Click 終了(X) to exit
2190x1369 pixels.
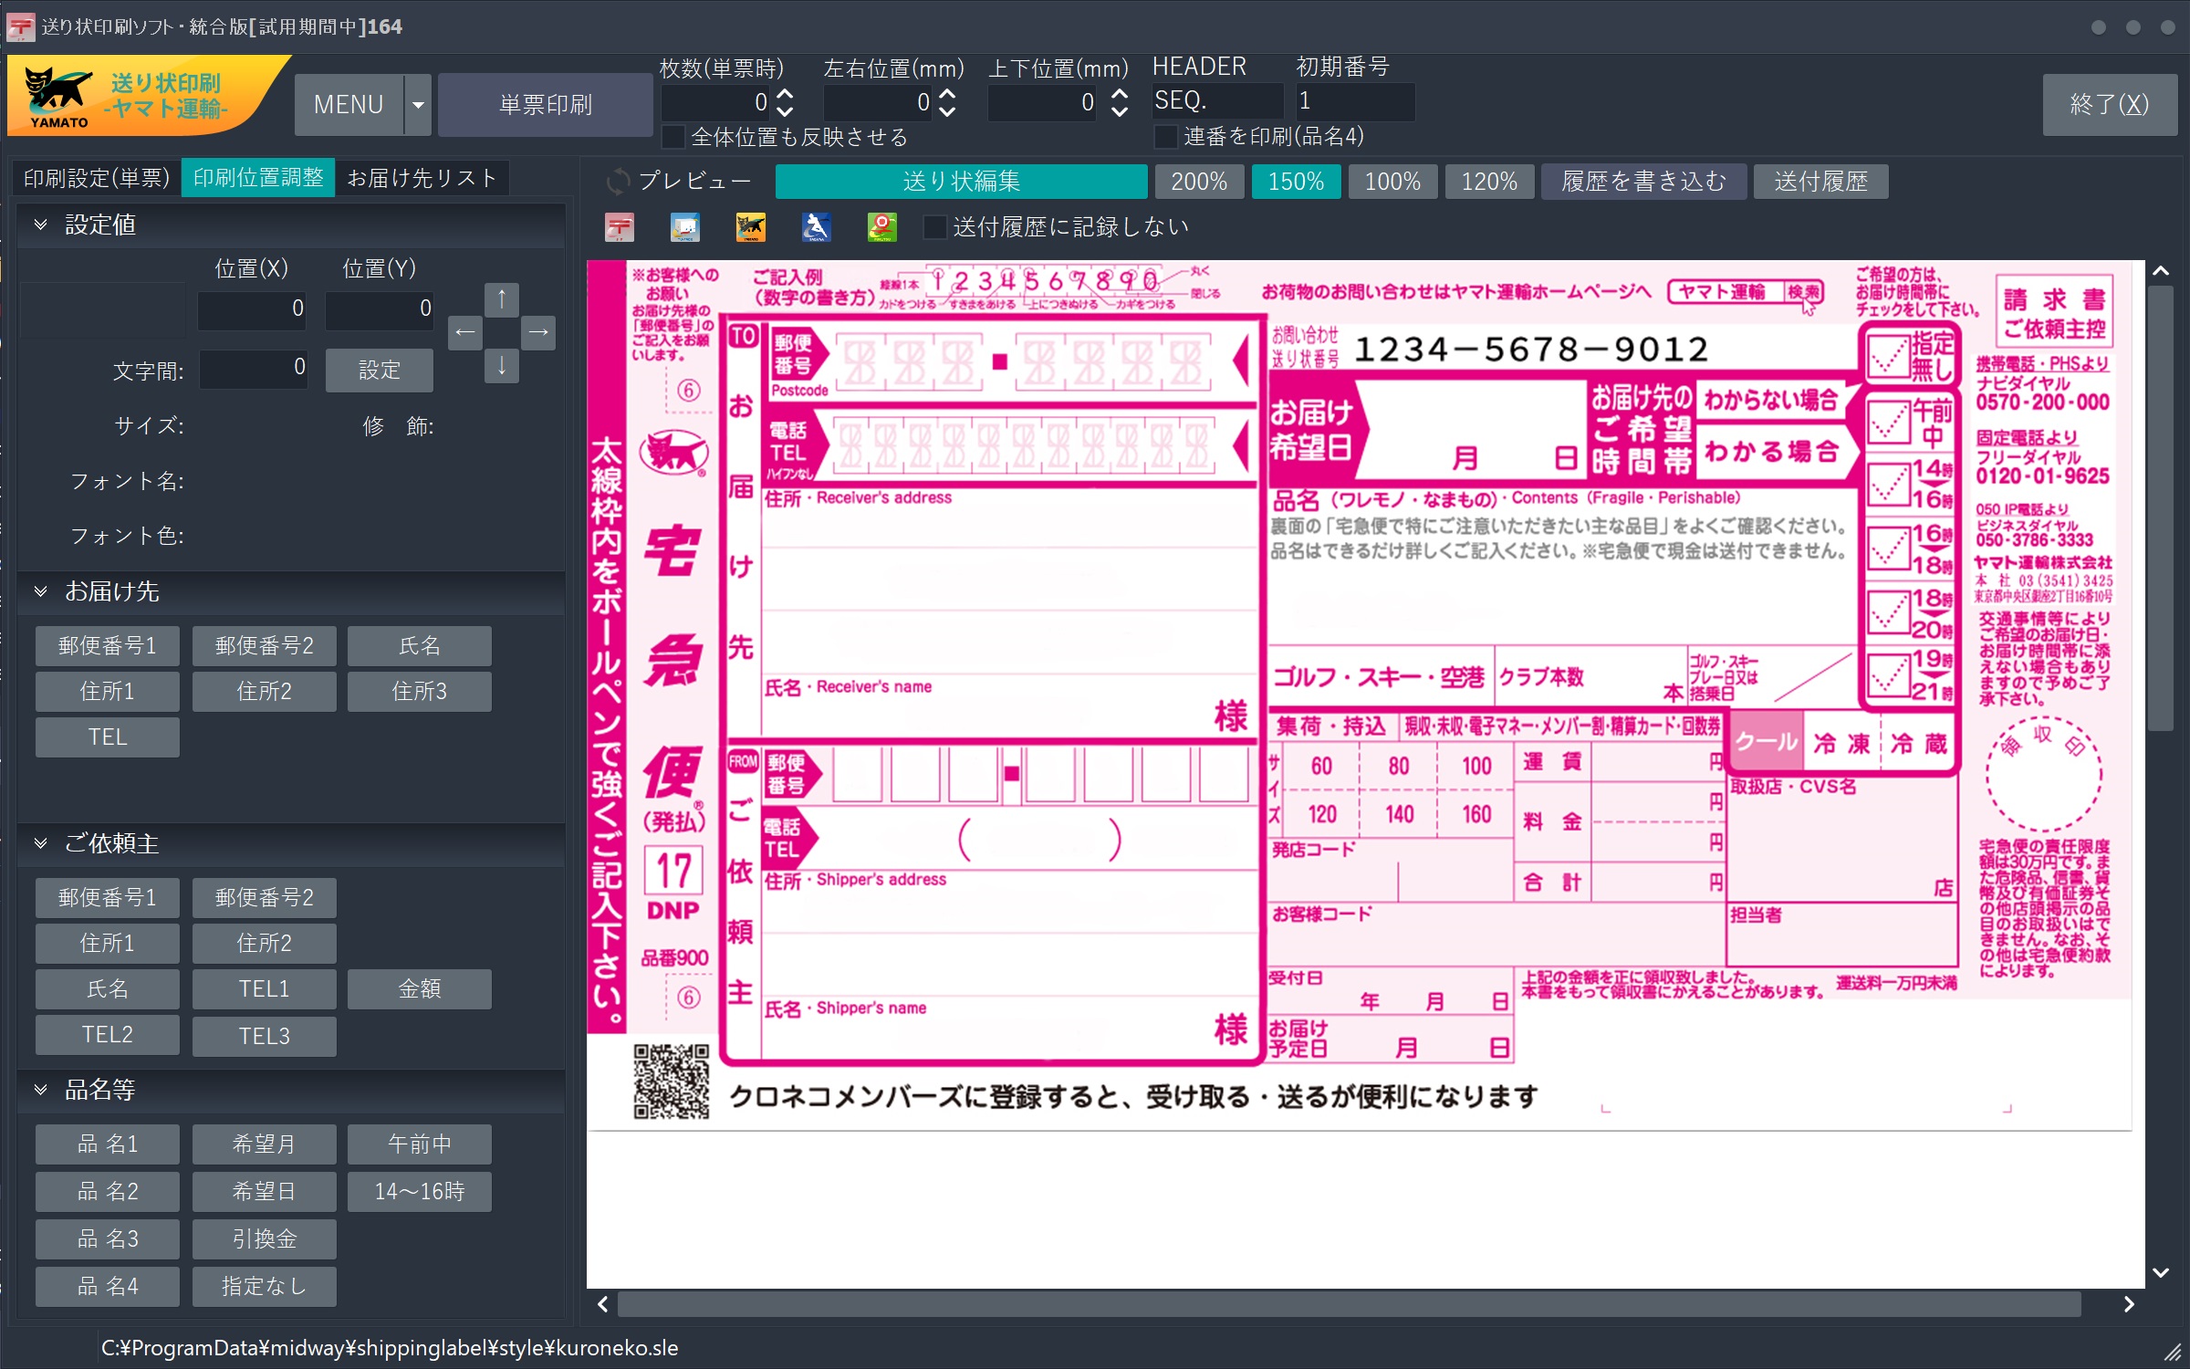point(2110,105)
